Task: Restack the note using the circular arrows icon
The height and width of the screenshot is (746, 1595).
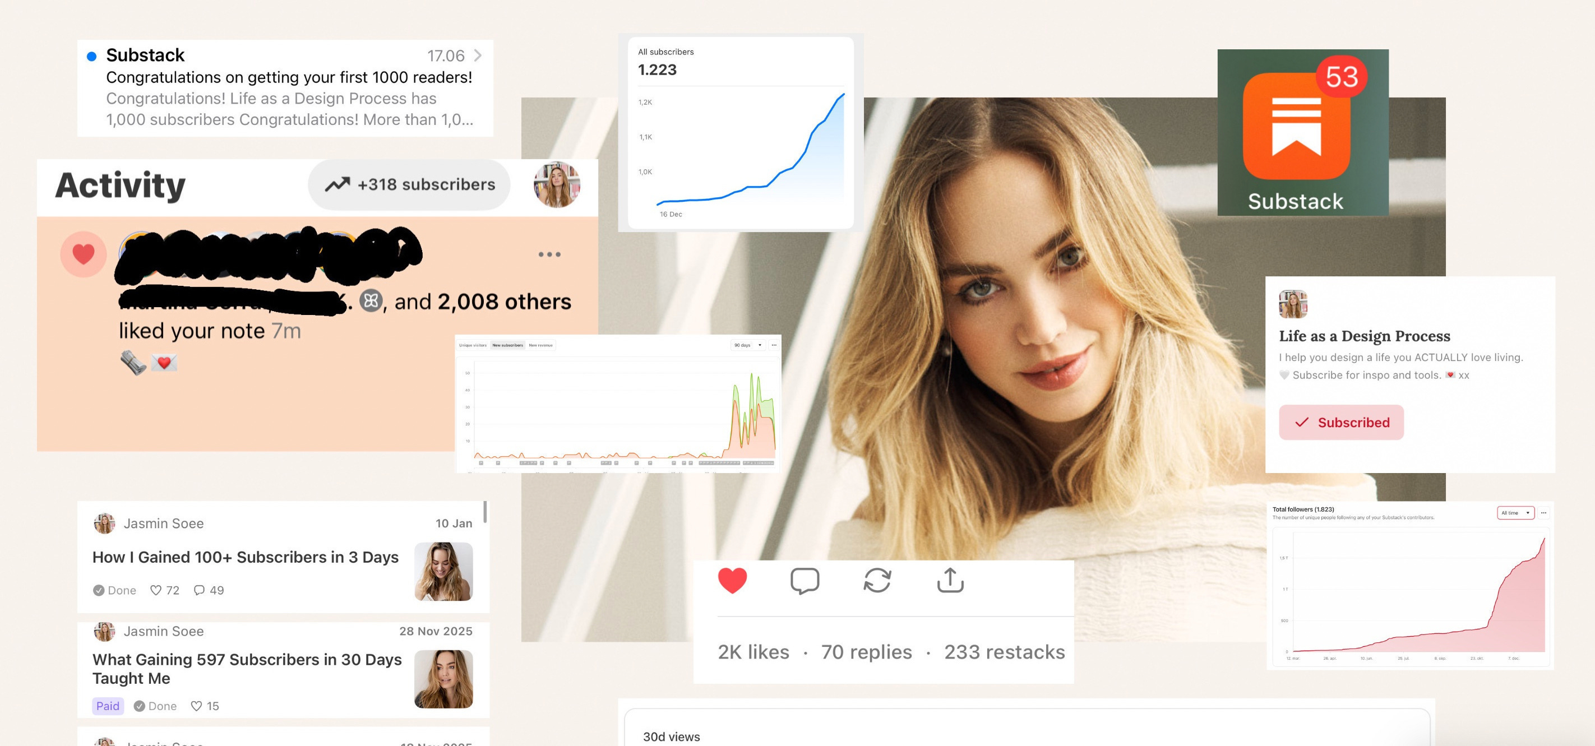Action: pos(877,581)
